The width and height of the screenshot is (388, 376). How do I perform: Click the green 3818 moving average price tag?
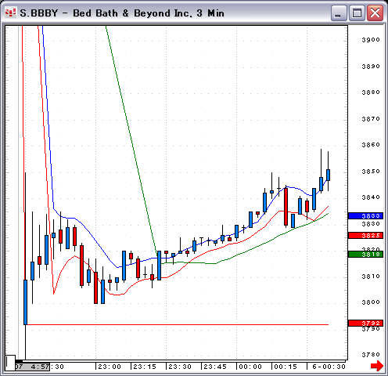pyautogui.click(x=365, y=254)
